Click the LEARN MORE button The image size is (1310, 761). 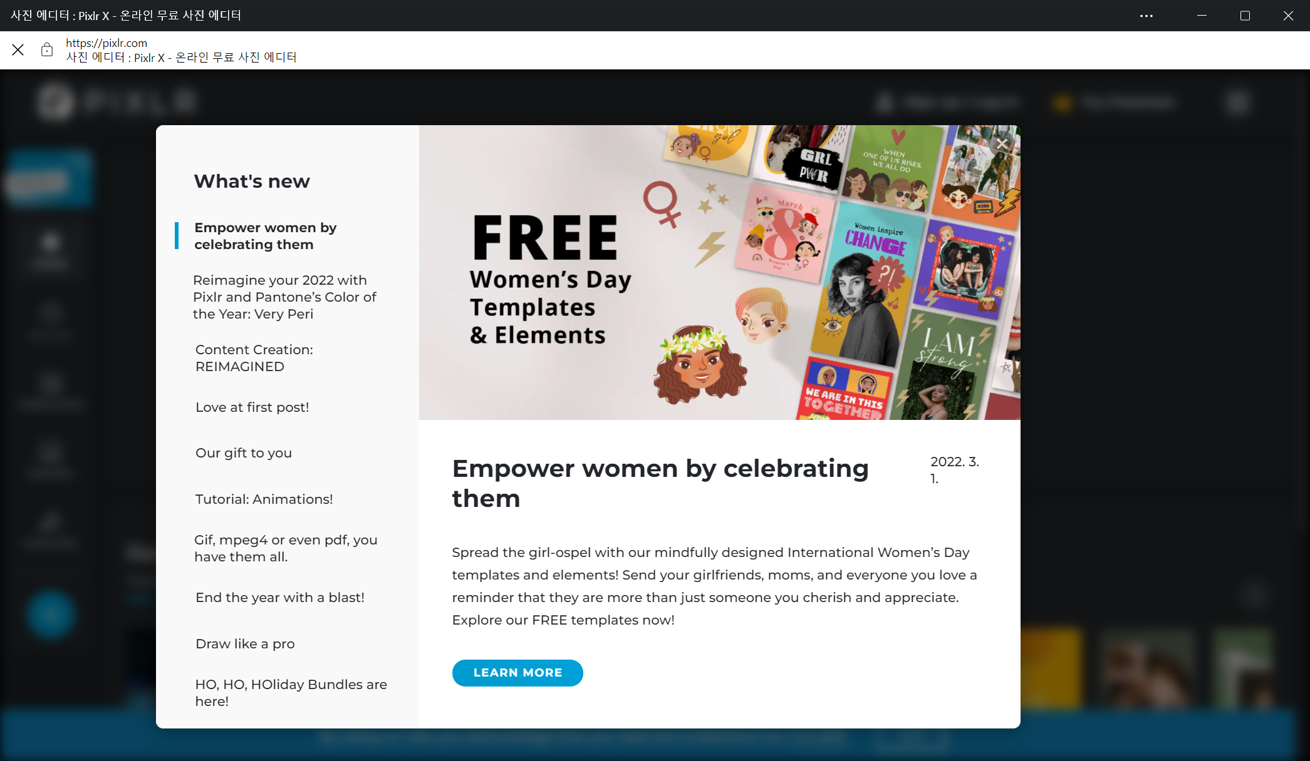(x=517, y=673)
